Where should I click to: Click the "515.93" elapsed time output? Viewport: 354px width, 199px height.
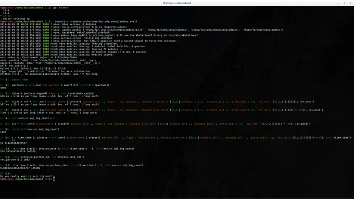click(x=18, y=151)
